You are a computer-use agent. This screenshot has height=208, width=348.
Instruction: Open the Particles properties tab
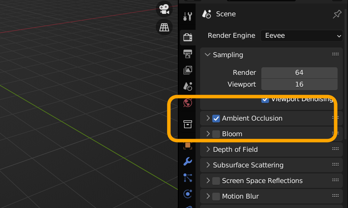(188, 178)
